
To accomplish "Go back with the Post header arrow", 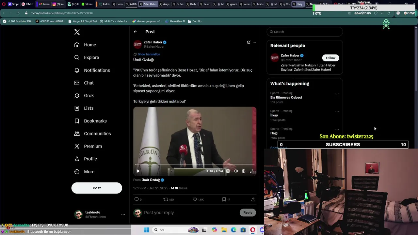I will 136,32.
